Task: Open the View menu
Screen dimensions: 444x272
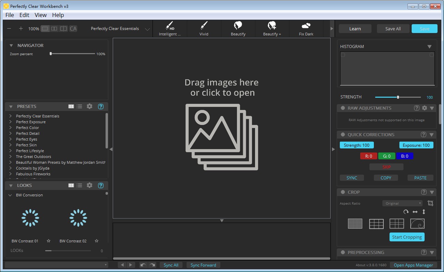Action: pos(41,15)
